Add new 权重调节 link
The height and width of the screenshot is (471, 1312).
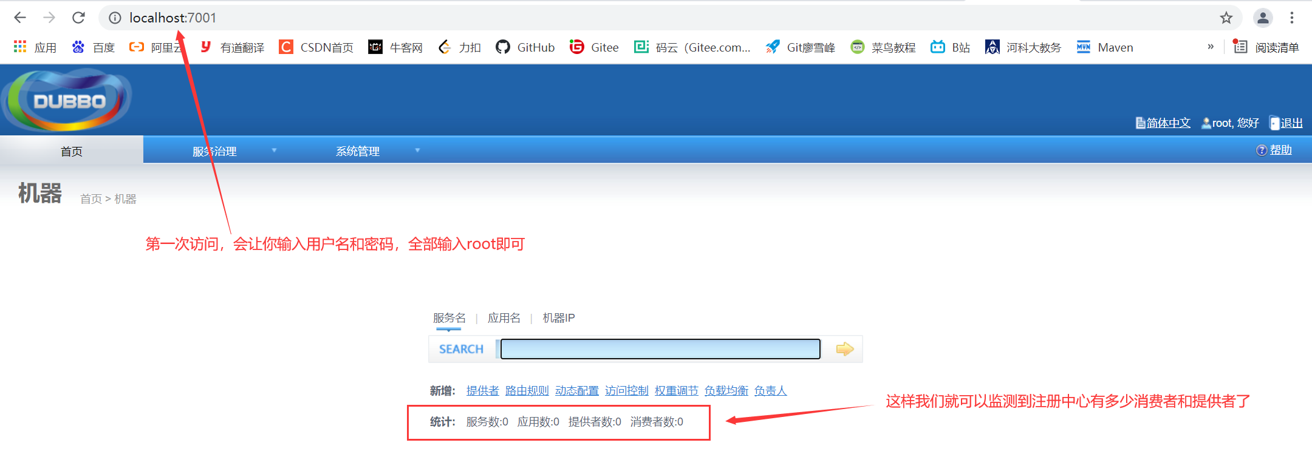click(x=676, y=391)
